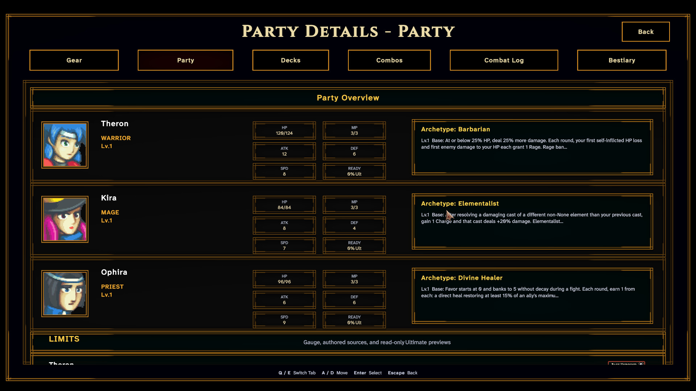Click the Enter Select hint
This screenshot has height=391, width=696.
pyautogui.click(x=368, y=373)
